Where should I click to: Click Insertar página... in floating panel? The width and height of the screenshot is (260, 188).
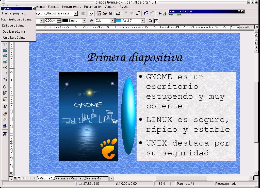click(14, 13)
